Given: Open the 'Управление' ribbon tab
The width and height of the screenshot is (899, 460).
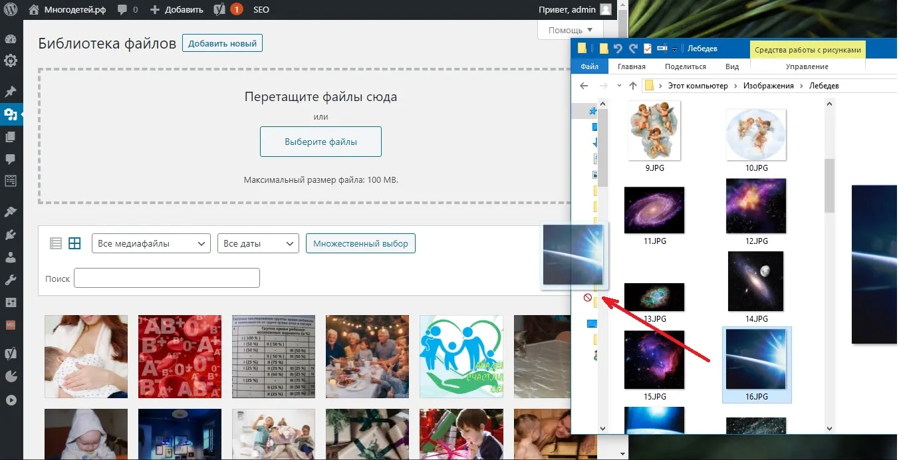Looking at the screenshot, I should pyautogui.click(x=807, y=66).
